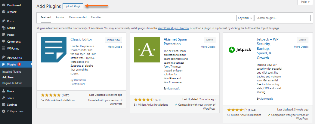315x124 pixels.
Task: Open the Help dropdown tab
Action: [x=305, y=2]
